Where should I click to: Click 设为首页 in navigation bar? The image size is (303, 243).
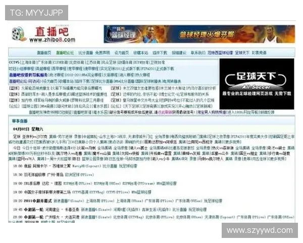(x=122, y=53)
